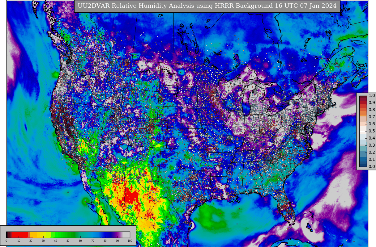Click the 0.0 label on the vertical colorbar
The width and height of the screenshot is (376, 247).
pos(372,166)
